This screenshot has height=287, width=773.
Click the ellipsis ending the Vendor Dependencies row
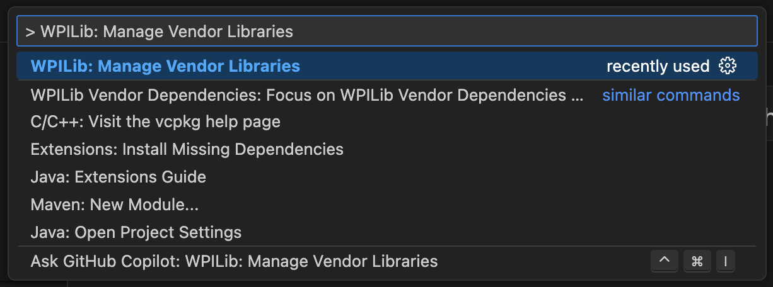577,95
